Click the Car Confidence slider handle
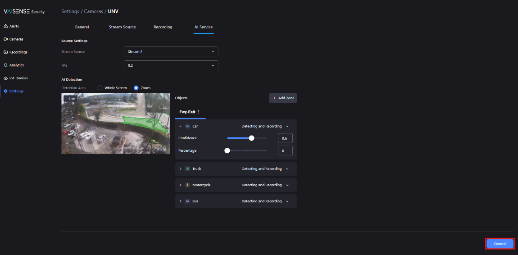 [251, 138]
